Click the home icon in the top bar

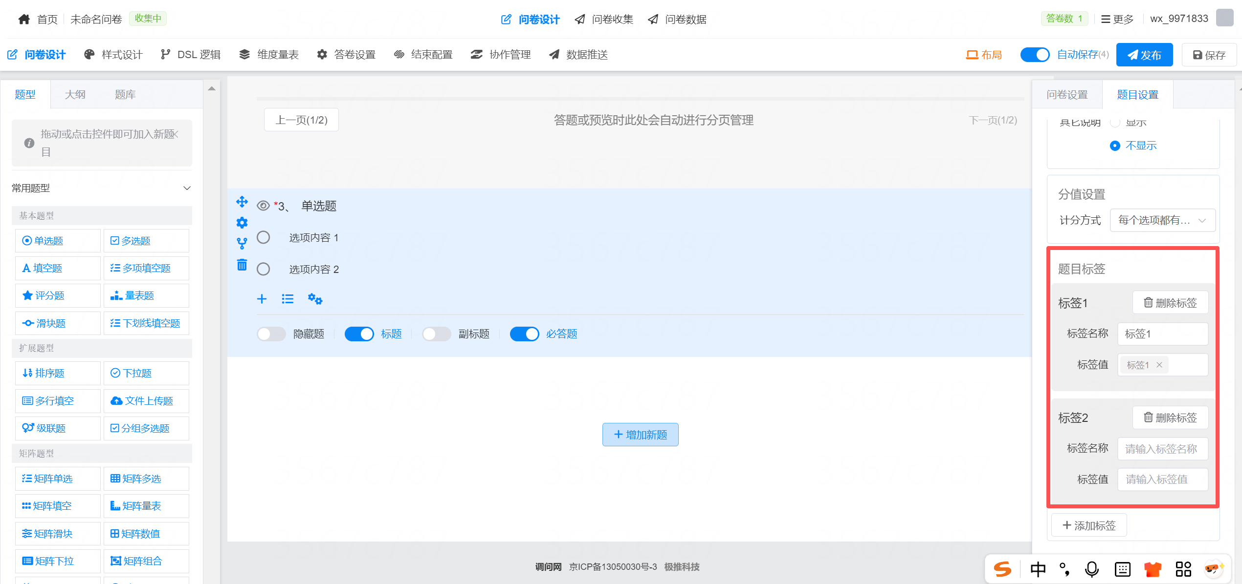point(24,19)
